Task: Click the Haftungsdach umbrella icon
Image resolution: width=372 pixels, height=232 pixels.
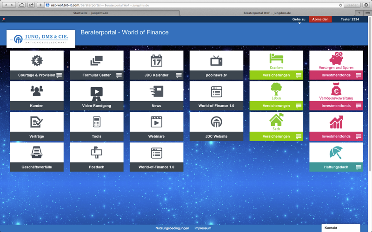Action: pos(336,152)
